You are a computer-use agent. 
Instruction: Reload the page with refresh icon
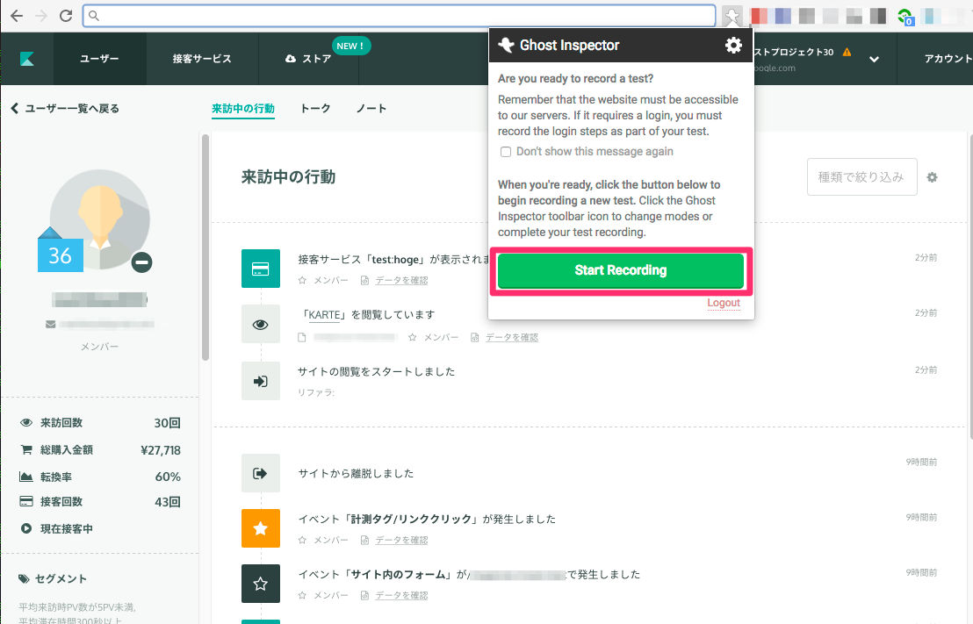66,16
